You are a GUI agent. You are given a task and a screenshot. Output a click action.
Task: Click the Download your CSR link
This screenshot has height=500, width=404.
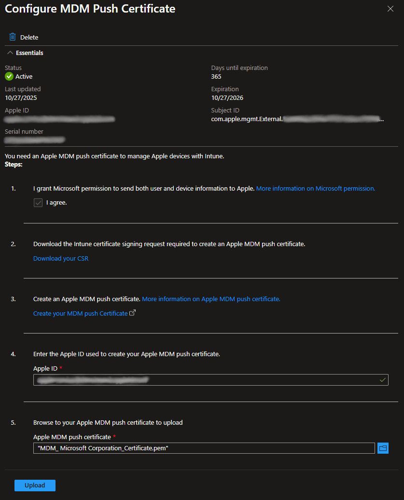pos(61,259)
